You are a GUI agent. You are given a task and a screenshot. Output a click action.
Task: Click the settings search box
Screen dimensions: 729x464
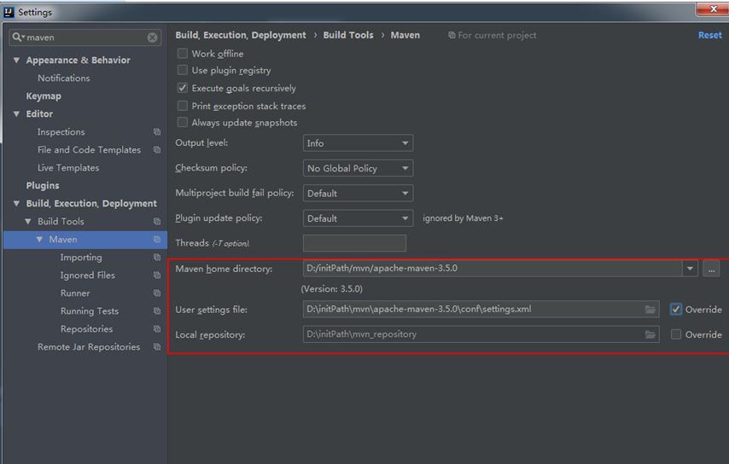85,38
